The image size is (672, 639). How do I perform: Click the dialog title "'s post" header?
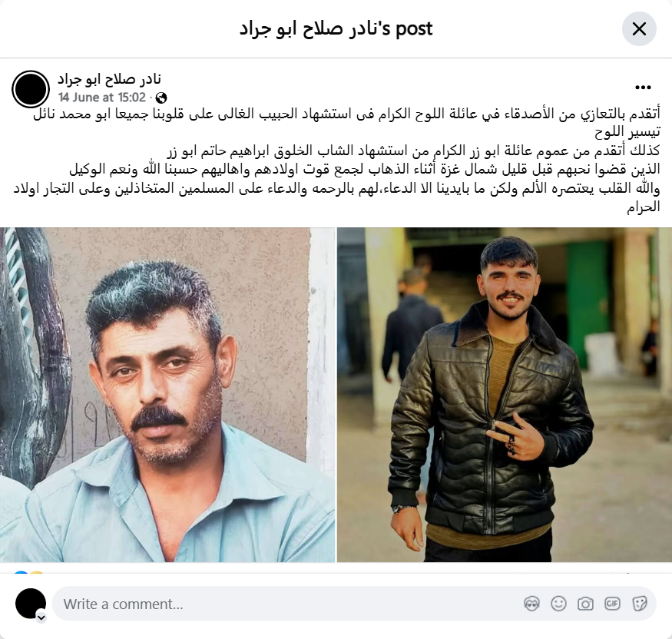tap(336, 29)
